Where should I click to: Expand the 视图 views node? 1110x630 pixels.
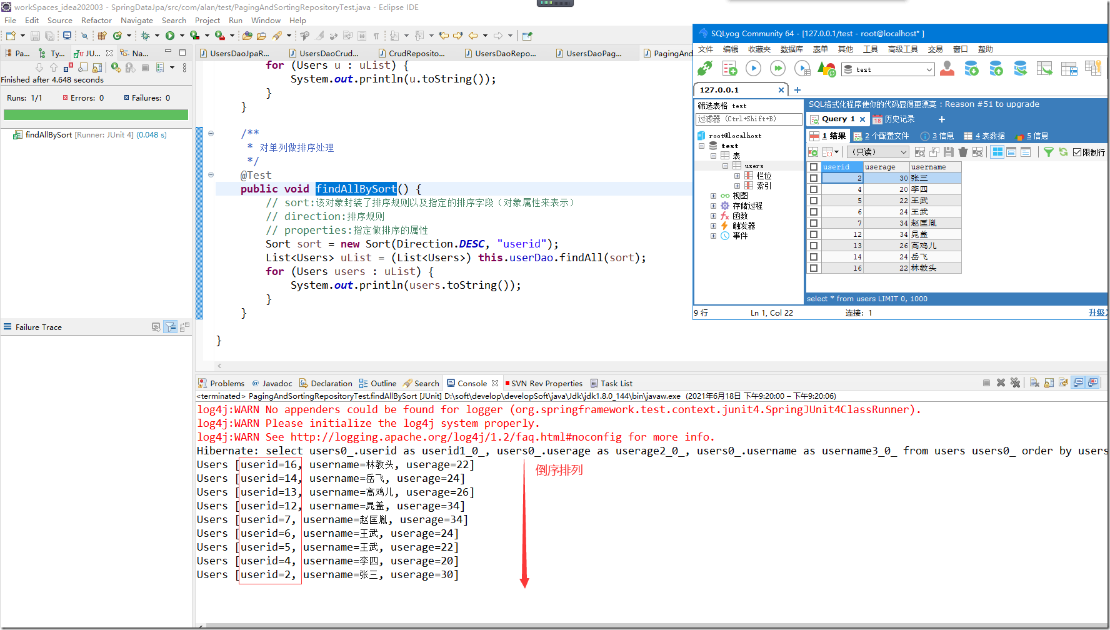click(x=713, y=196)
